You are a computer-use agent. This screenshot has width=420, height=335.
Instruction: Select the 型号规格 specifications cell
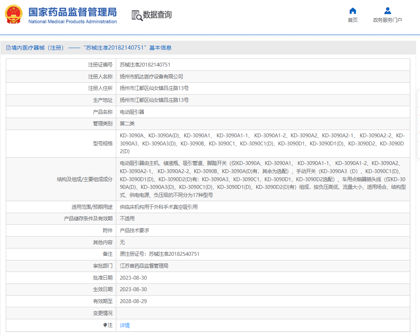point(262,143)
